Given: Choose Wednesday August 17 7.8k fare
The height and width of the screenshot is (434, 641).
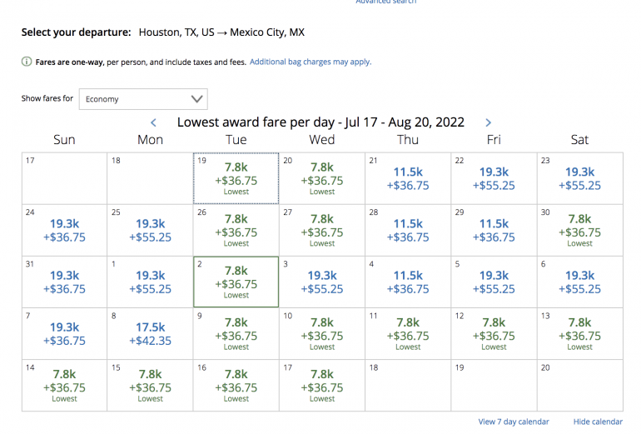Looking at the screenshot, I should point(322,386).
